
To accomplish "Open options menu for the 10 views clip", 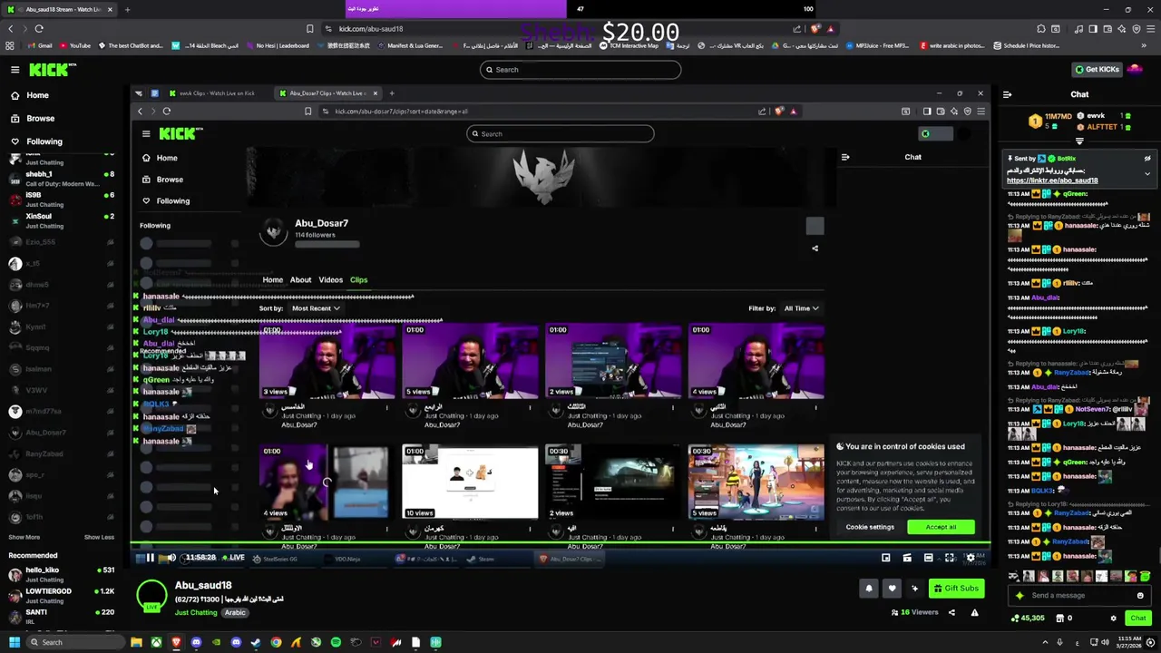I will (x=530, y=529).
